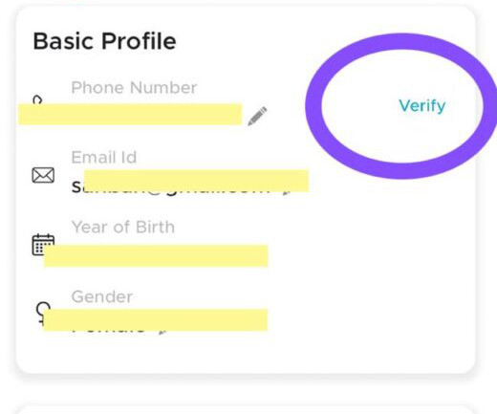Select the Gender field label
The width and height of the screenshot is (497, 414).
pos(102,296)
